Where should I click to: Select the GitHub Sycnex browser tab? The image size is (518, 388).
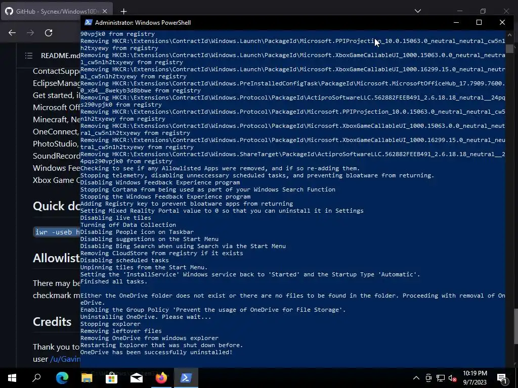click(57, 11)
